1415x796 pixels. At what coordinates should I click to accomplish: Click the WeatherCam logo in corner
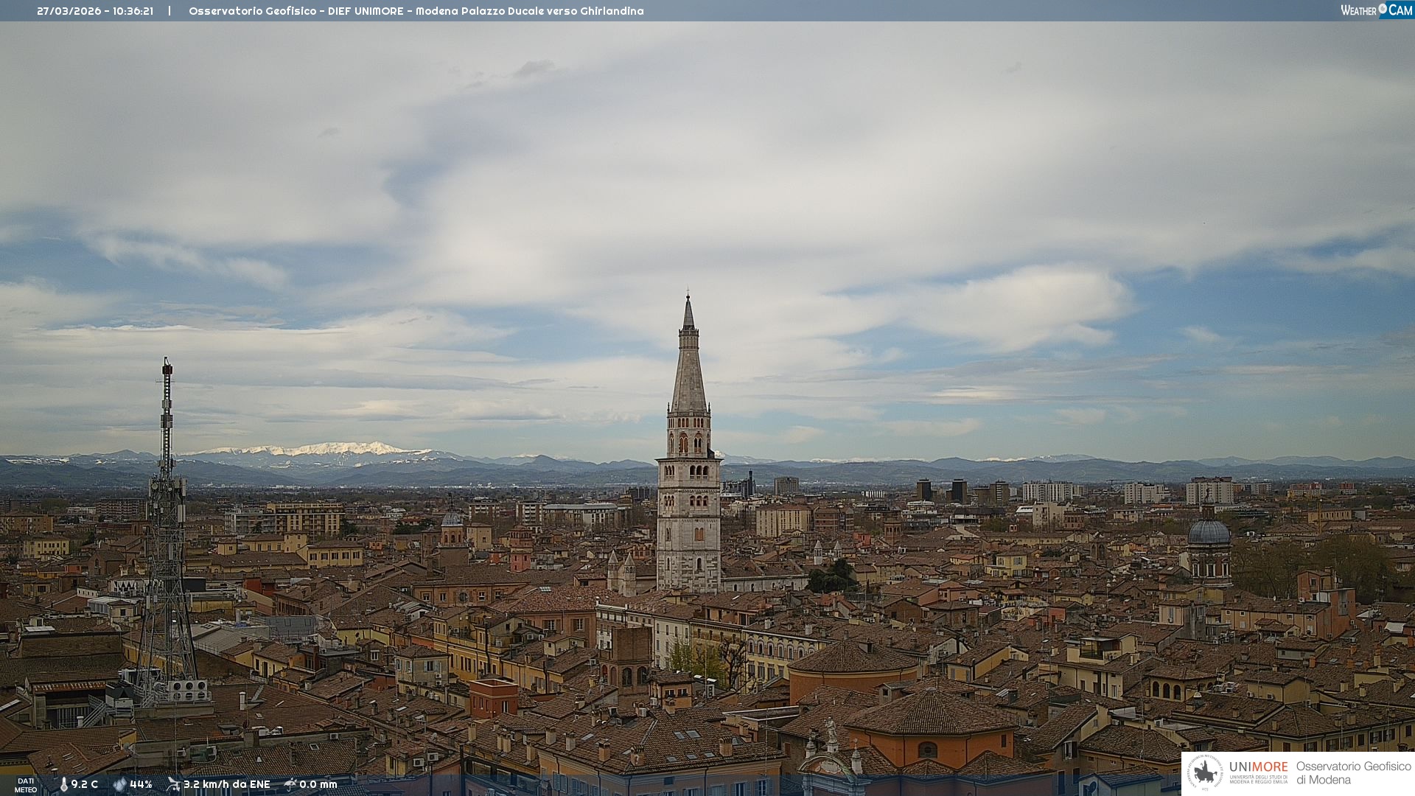(x=1375, y=10)
